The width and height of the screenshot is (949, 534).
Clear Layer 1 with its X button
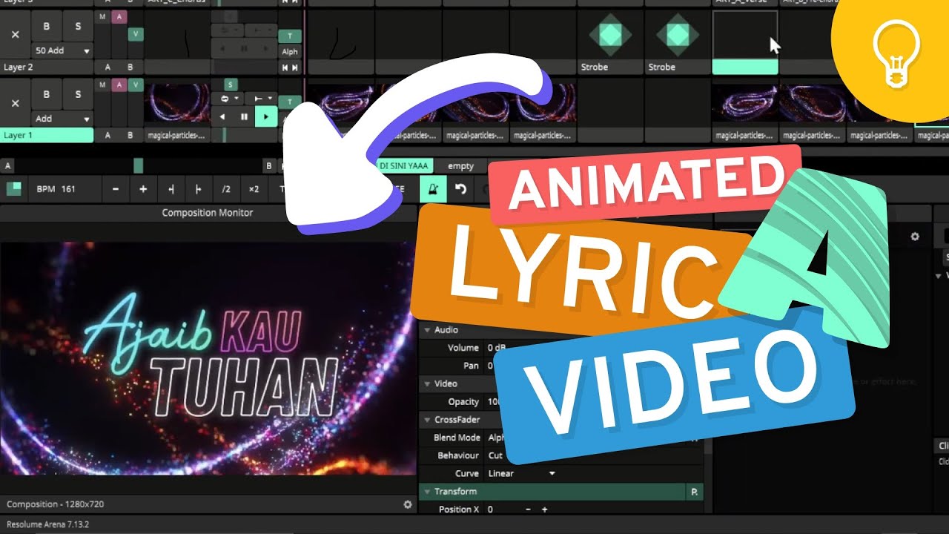pyautogui.click(x=15, y=103)
